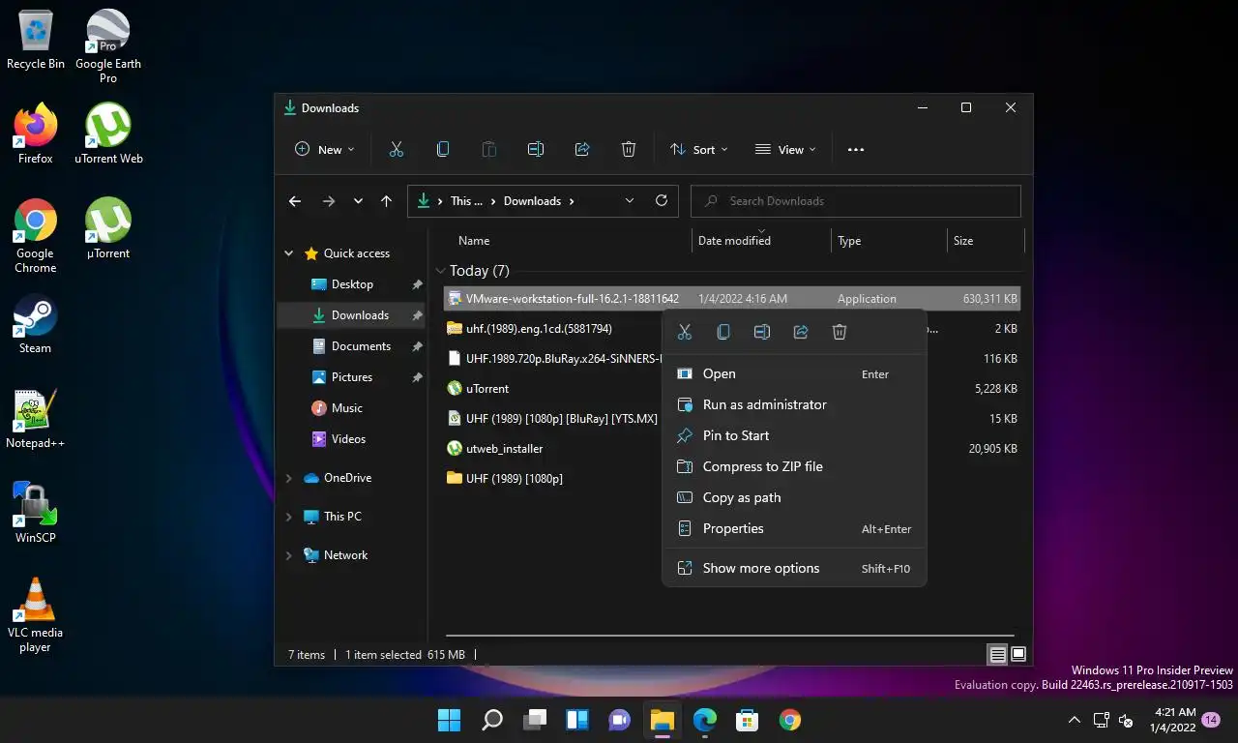1238x743 pixels.
Task: Switch to large thumbnails view icon in status bar
Action: coord(1018,655)
